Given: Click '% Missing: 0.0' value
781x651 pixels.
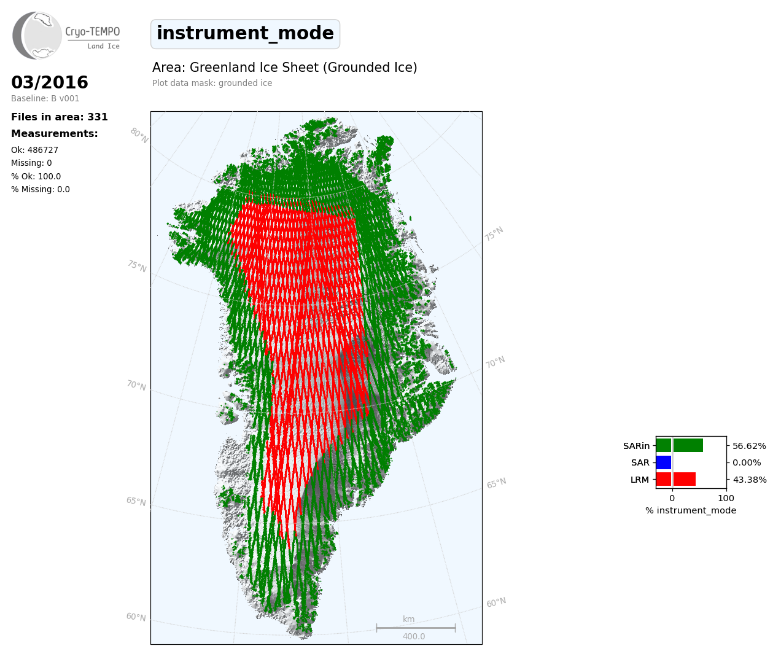Looking at the screenshot, I should (41, 190).
